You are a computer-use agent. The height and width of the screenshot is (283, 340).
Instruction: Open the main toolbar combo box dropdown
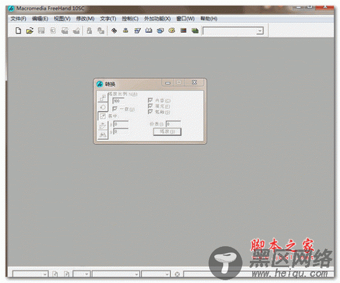point(260,31)
